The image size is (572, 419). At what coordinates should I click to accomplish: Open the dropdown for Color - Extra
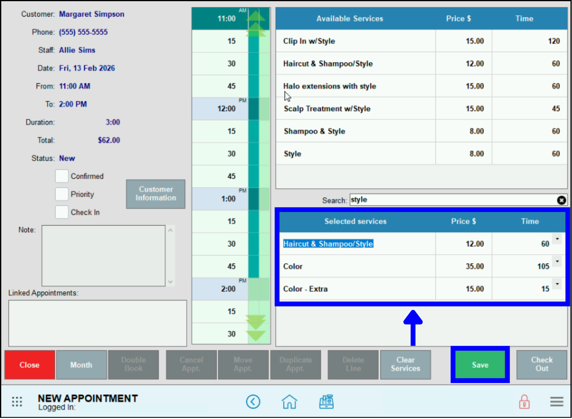(557, 284)
